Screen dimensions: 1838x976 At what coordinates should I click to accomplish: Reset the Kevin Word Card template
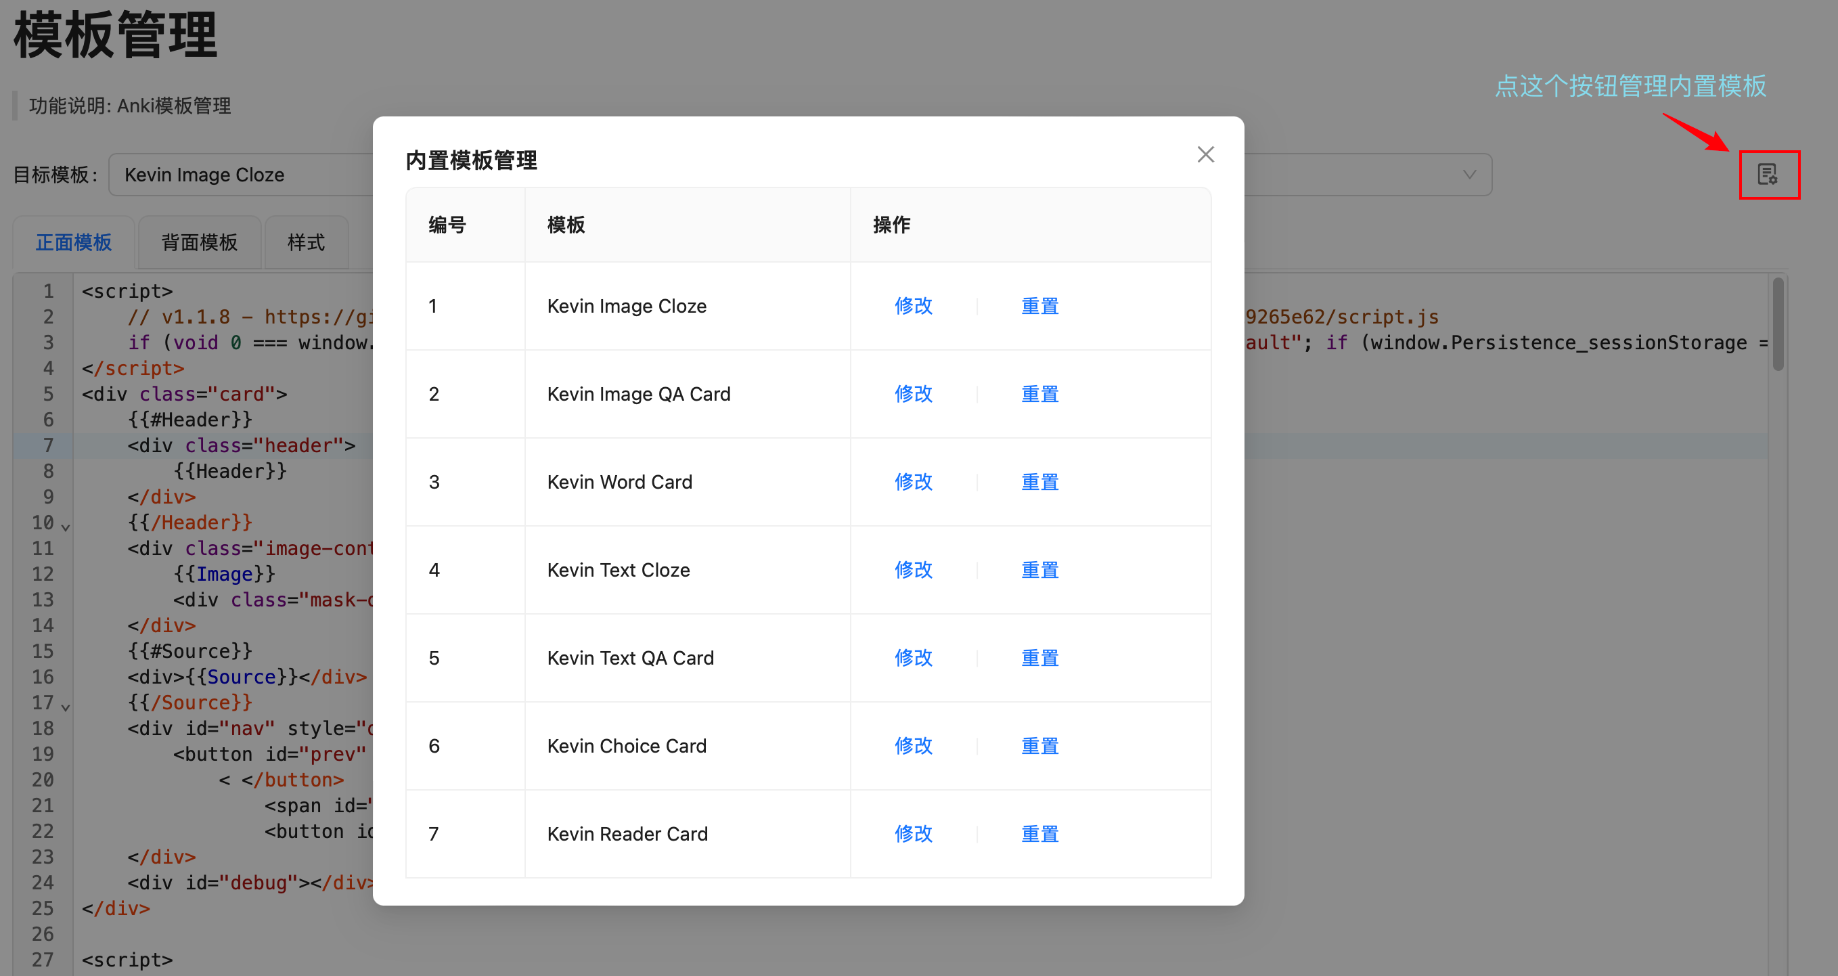coord(1039,483)
